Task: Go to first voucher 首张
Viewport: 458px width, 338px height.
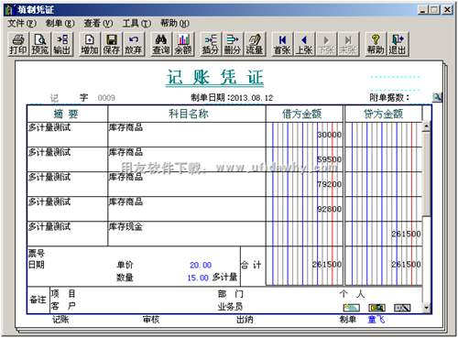Action: 282,44
